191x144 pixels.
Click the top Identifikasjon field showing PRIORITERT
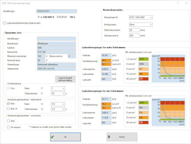pyautogui.click(x=57, y=11)
